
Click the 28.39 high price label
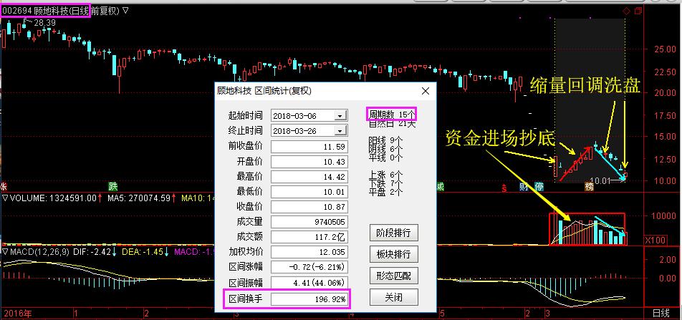click(45, 22)
